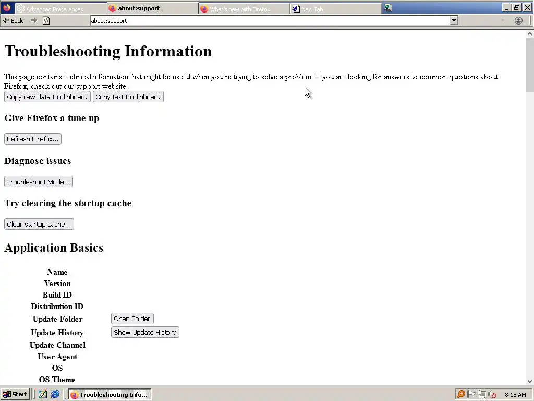Select the about:support tab
Viewport: 534px width, 401px height.
(x=152, y=8)
